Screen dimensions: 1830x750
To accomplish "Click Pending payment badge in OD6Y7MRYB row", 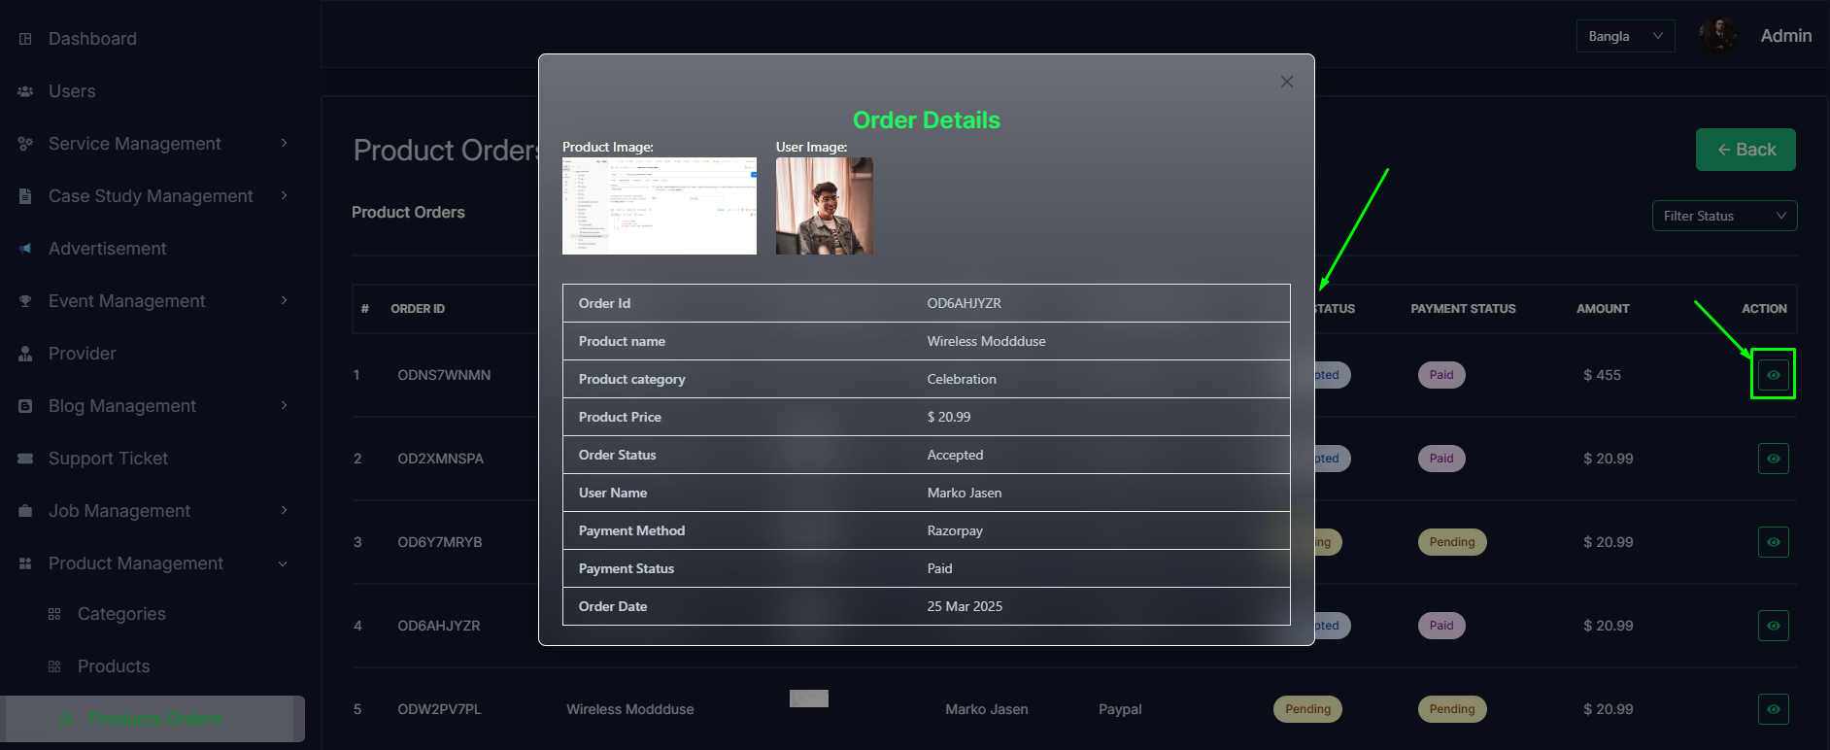I will point(1452,542).
